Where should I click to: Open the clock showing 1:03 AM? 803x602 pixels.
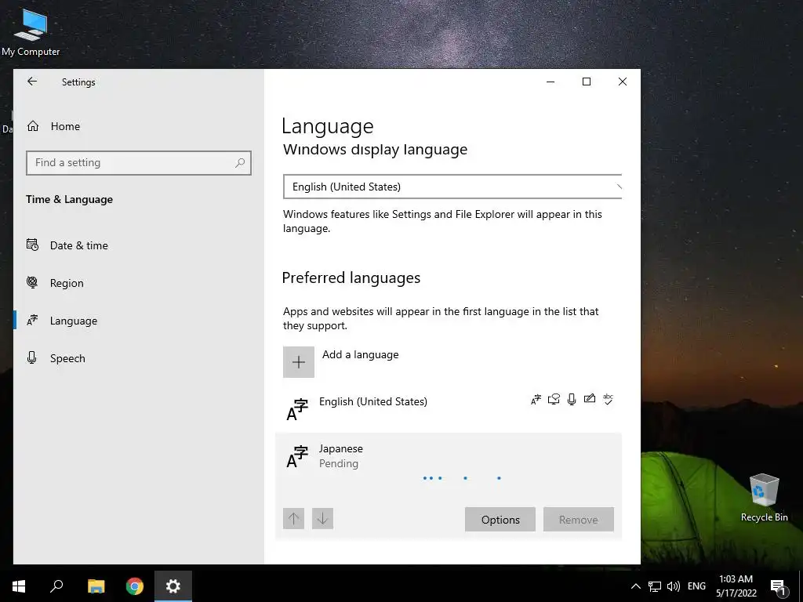[736, 586]
